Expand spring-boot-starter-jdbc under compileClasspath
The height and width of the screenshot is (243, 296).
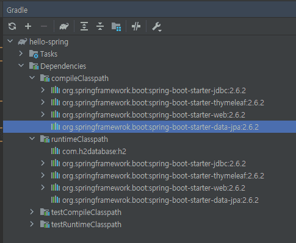pos(43,90)
